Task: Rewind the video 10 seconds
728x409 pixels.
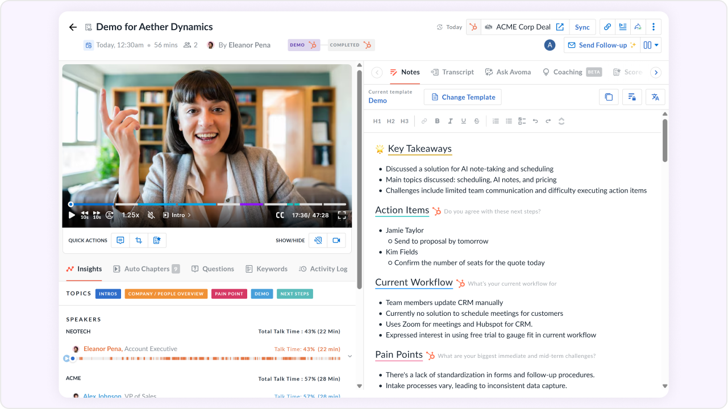Action: click(x=84, y=215)
